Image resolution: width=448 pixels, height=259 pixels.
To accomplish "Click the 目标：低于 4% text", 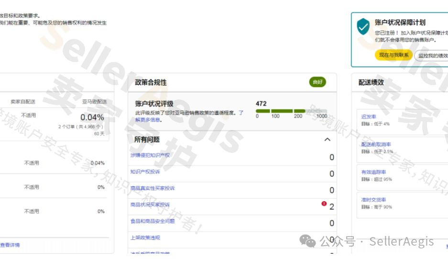I will click(x=375, y=124).
